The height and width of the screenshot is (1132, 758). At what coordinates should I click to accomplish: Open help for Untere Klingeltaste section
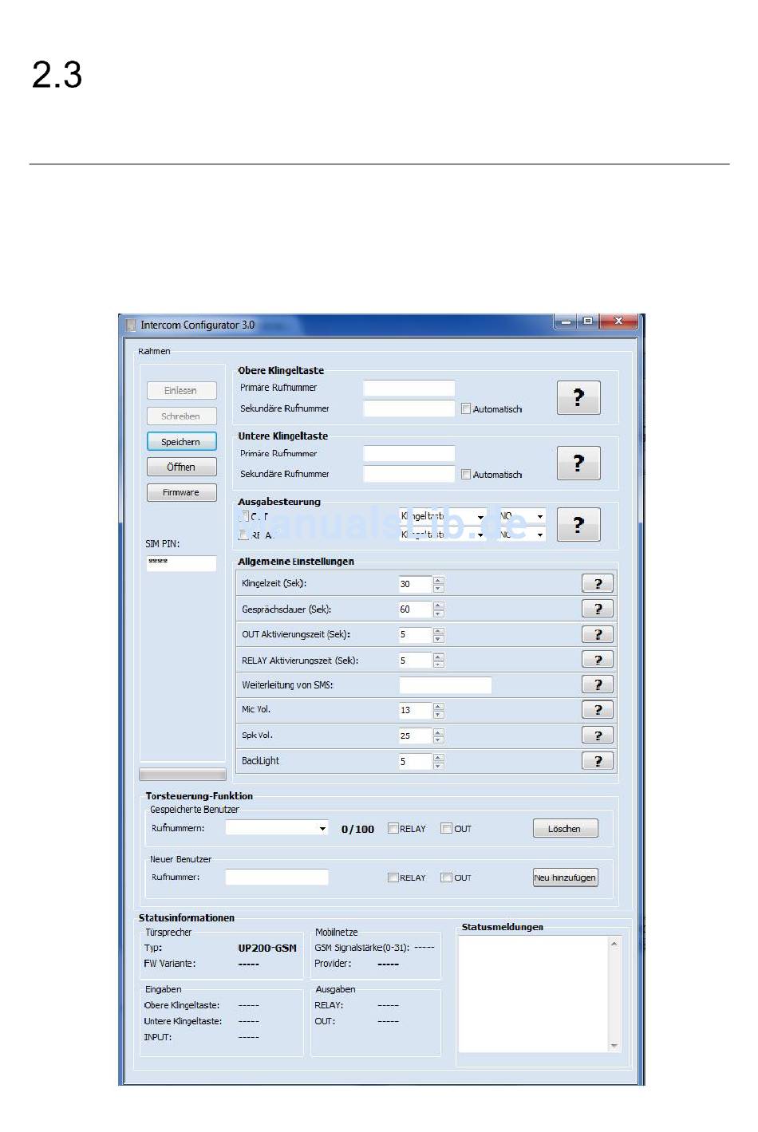[578, 463]
